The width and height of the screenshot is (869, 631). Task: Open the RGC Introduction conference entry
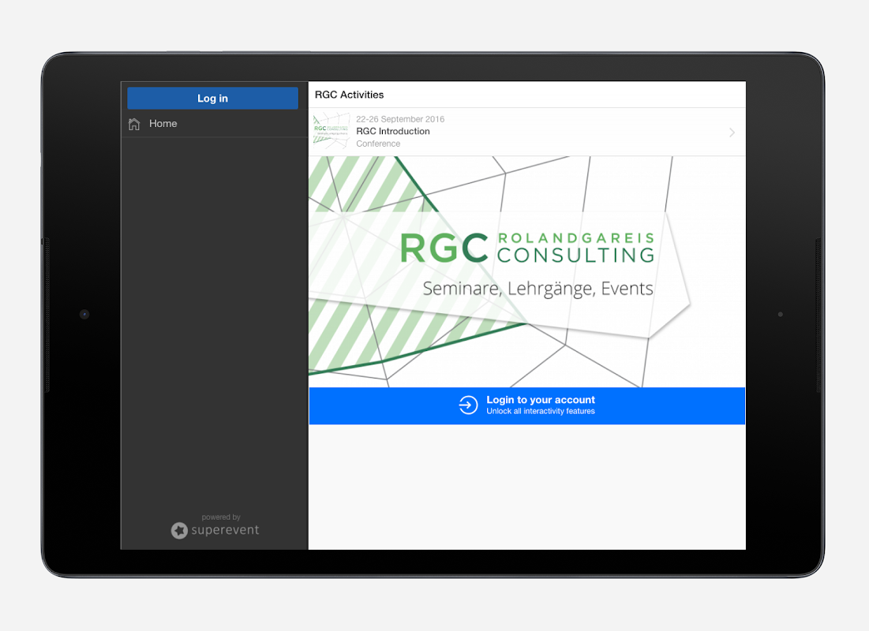[x=527, y=132]
